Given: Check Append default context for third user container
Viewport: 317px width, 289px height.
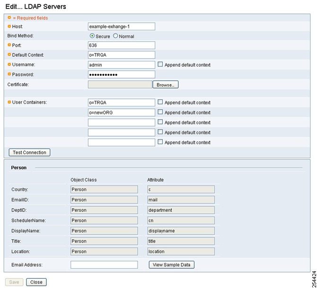Looking at the screenshot, I should tap(160, 122).
